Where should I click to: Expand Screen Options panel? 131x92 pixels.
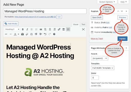tap(107, 2)
